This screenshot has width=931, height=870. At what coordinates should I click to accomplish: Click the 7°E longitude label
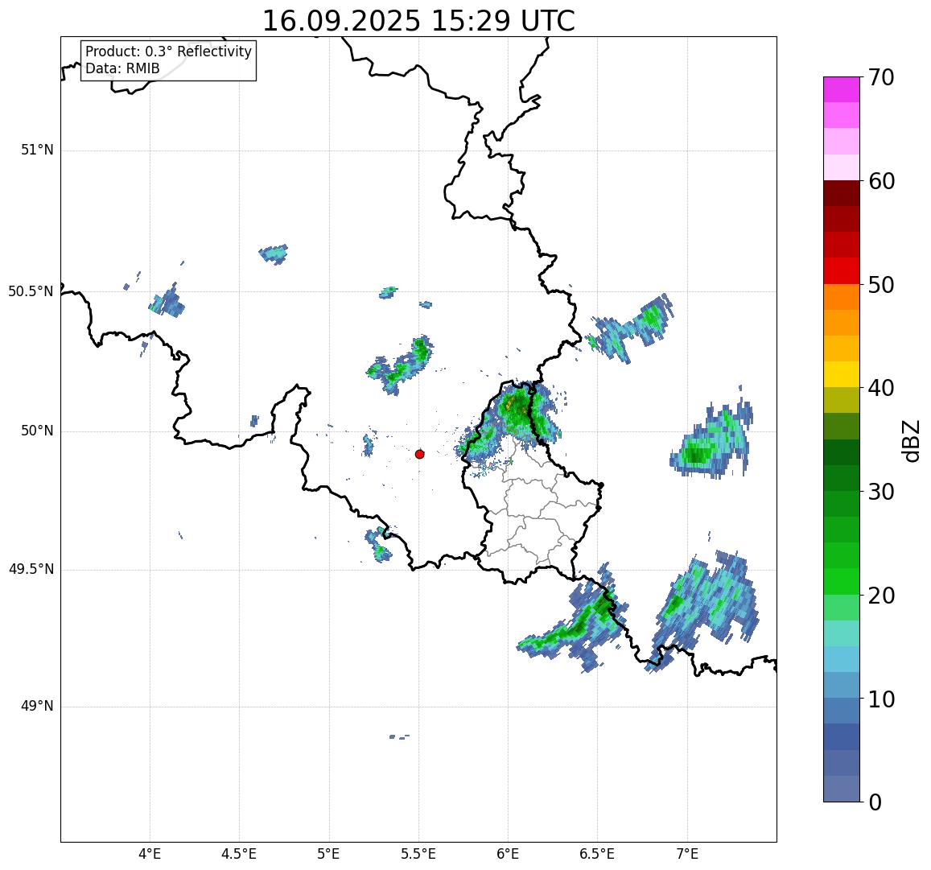(687, 854)
